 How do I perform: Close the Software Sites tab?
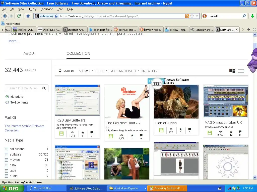tap(237, 29)
